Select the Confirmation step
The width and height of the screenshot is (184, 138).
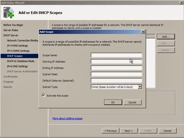11,77
